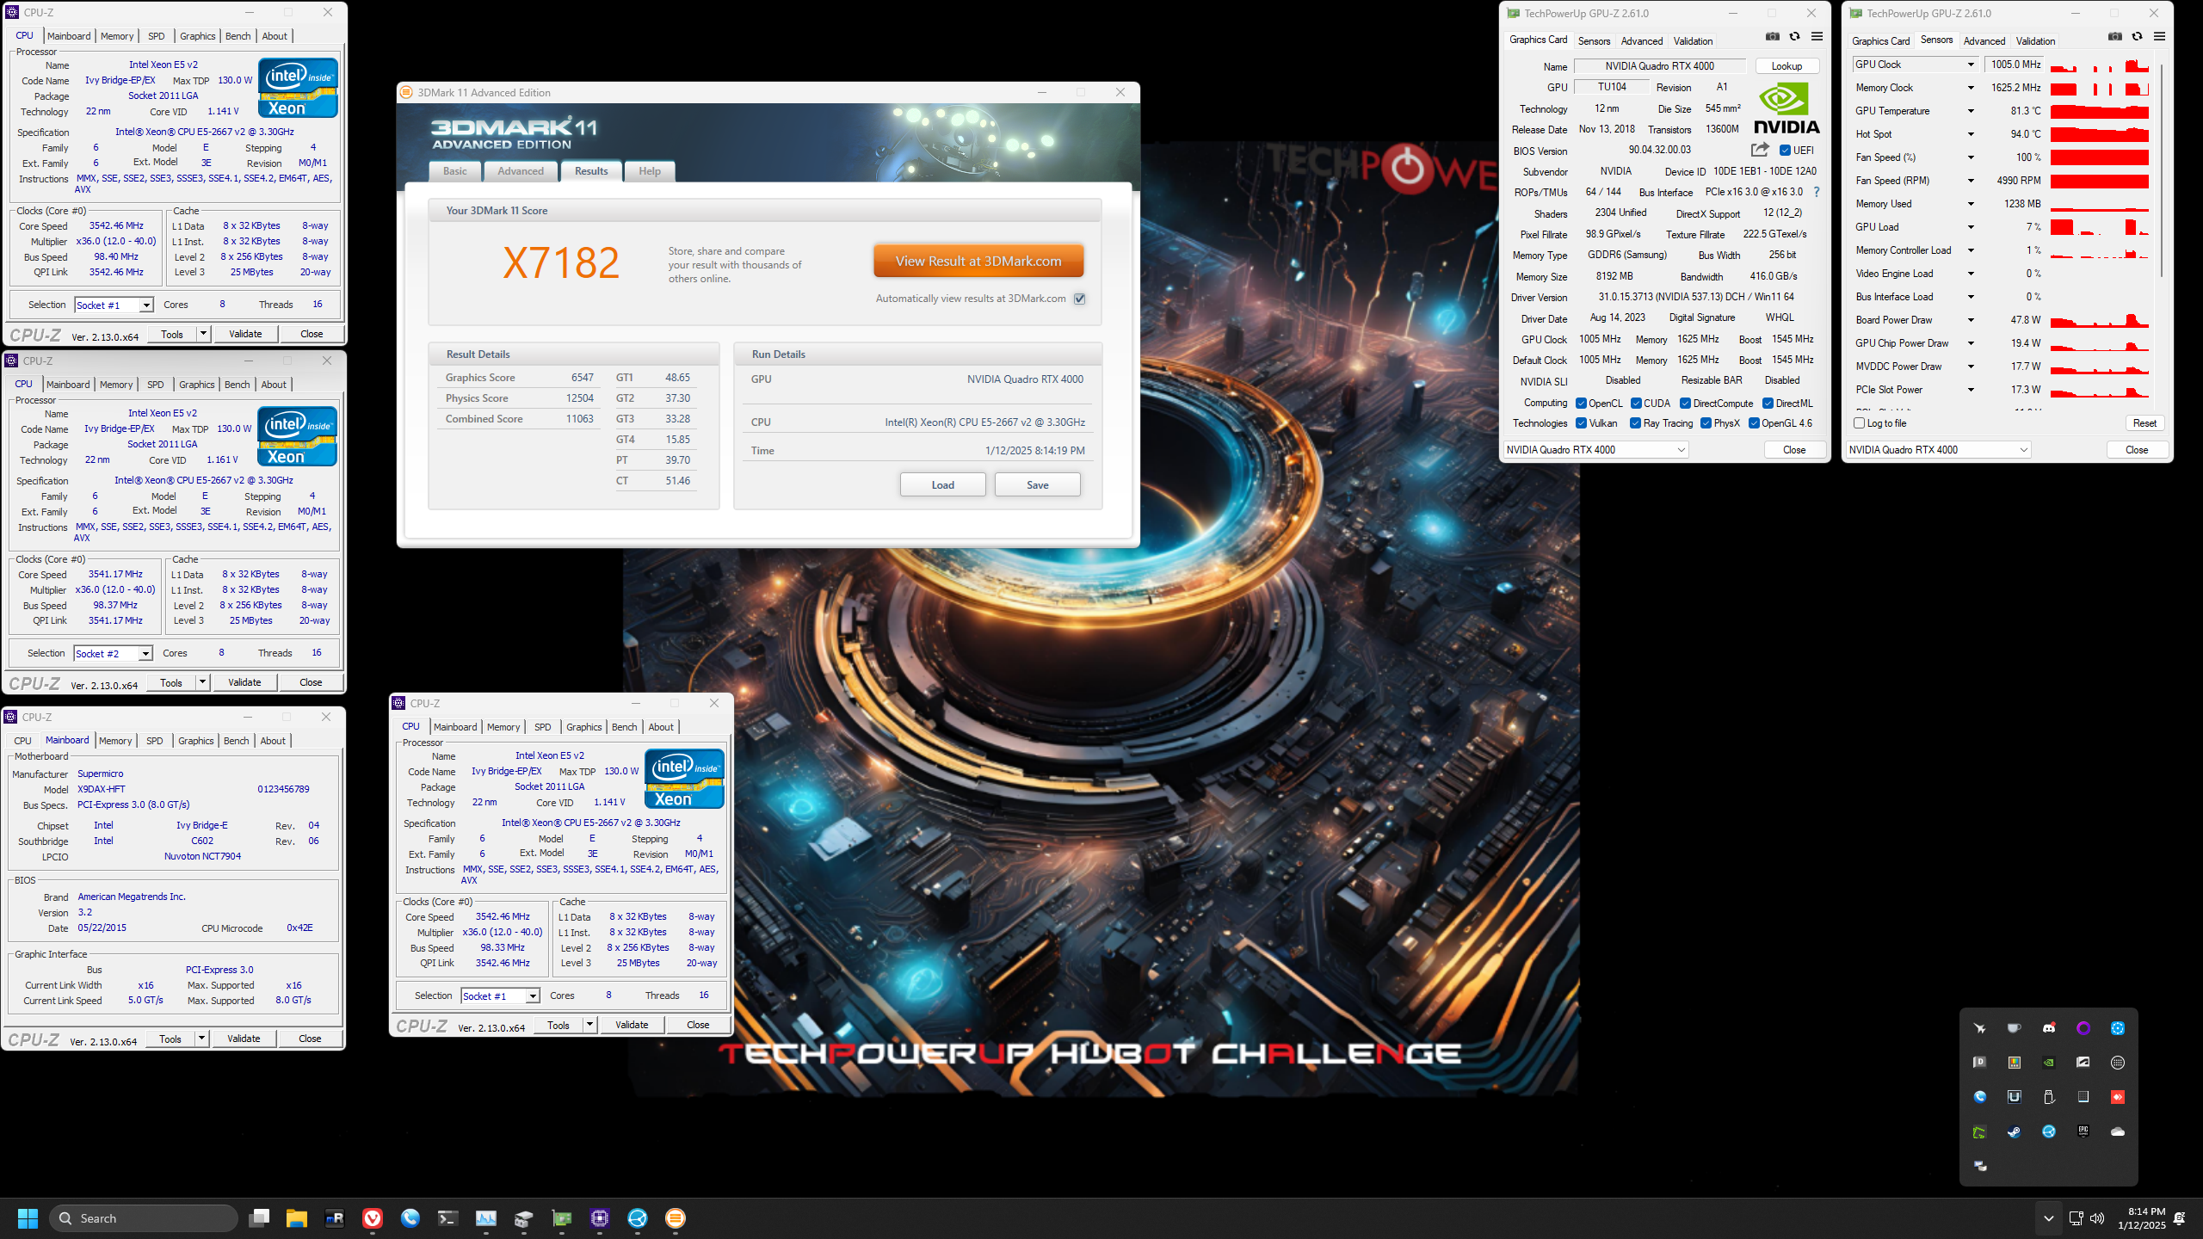2203x1239 pixels.
Task: Open NVIDIA icon in tray overflow
Action: tap(2049, 1063)
